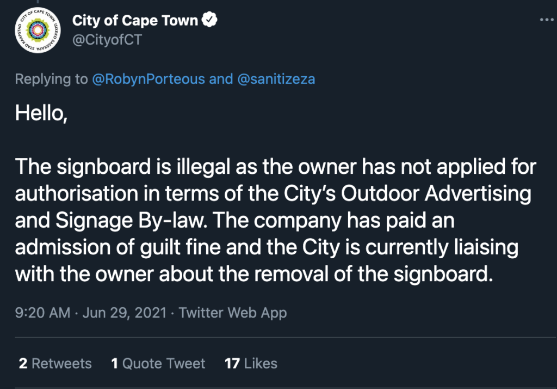Viewport: 557px width, 389px height.
Task: Select the 'Replying to' label
Action: 51,79
